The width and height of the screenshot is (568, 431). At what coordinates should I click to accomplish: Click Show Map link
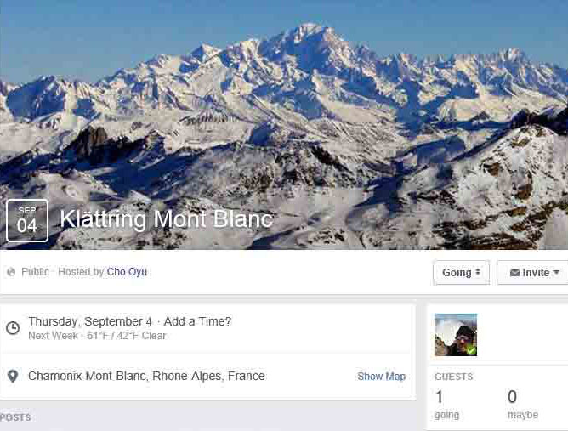(382, 377)
